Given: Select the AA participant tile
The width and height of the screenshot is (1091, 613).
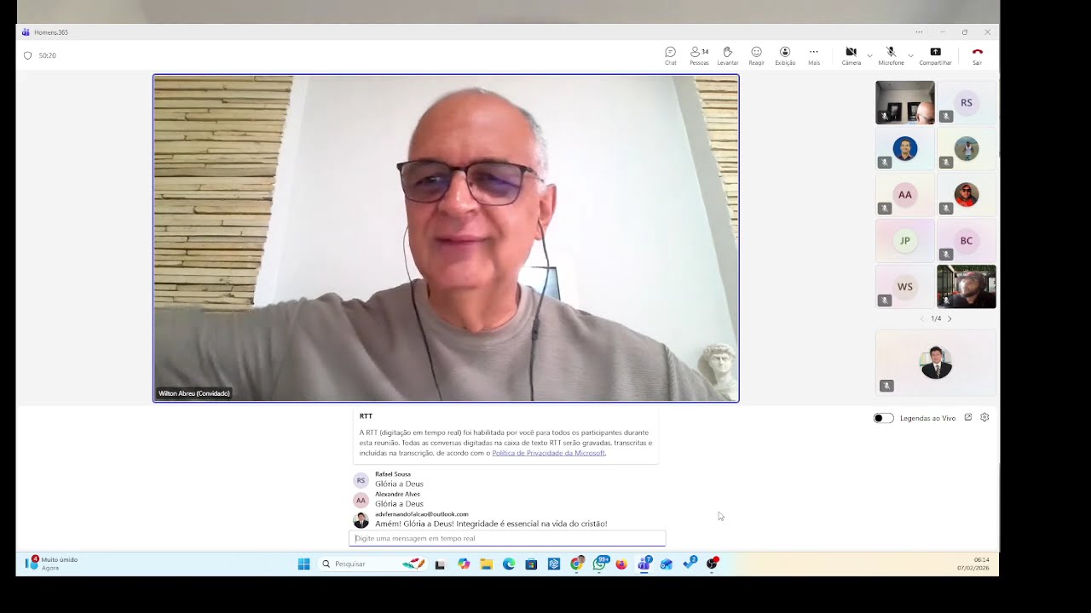Looking at the screenshot, I should click(905, 195).
